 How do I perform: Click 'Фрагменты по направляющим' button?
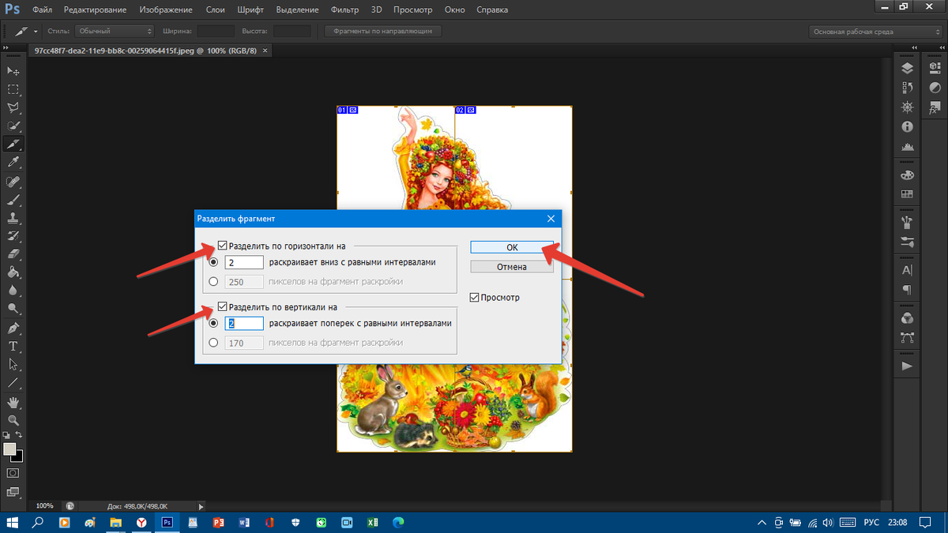pyautogui.click(x=383, y=31)
